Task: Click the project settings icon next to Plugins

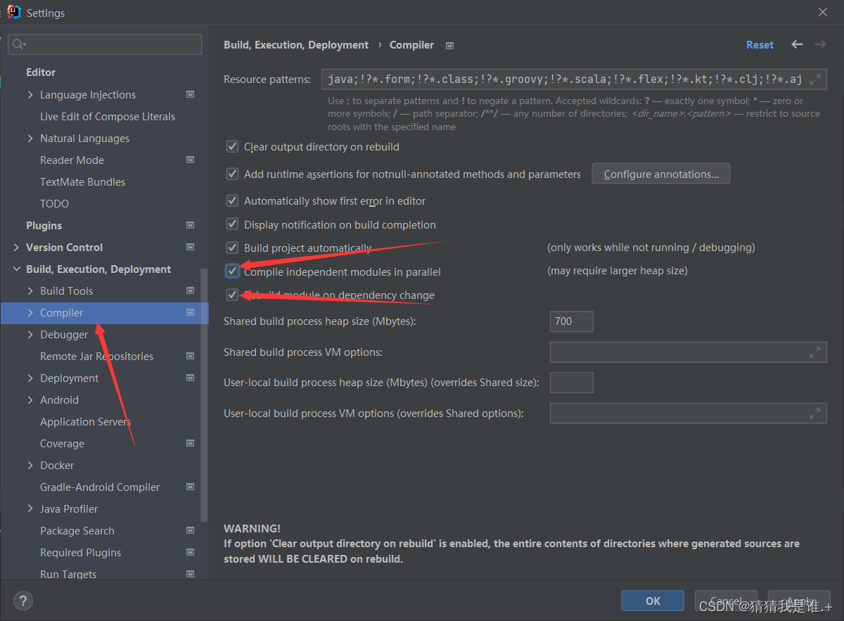Action: (190, 226)
